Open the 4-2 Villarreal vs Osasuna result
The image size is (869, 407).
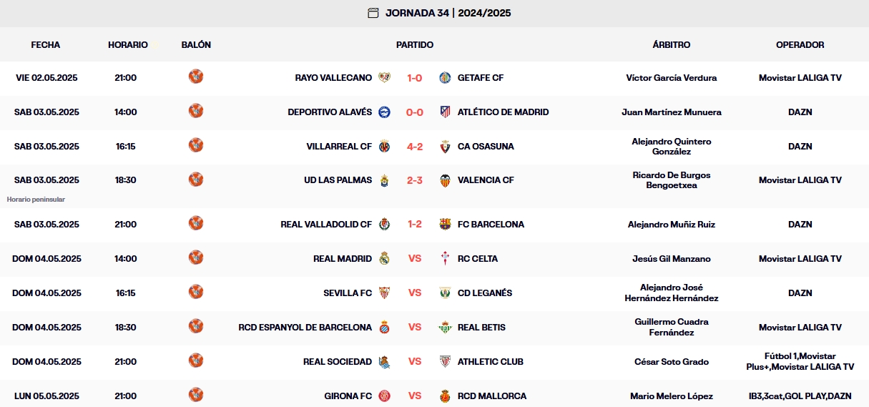click(415, 147)
